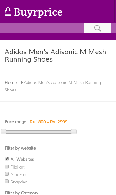Viewport: 116px width, 195px height.
Task: Open the Buyrprice site title
Action: coord(38,12)
